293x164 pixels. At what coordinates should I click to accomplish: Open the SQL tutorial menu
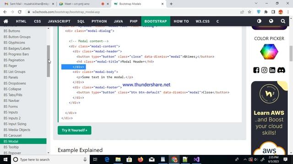(81, 21)
